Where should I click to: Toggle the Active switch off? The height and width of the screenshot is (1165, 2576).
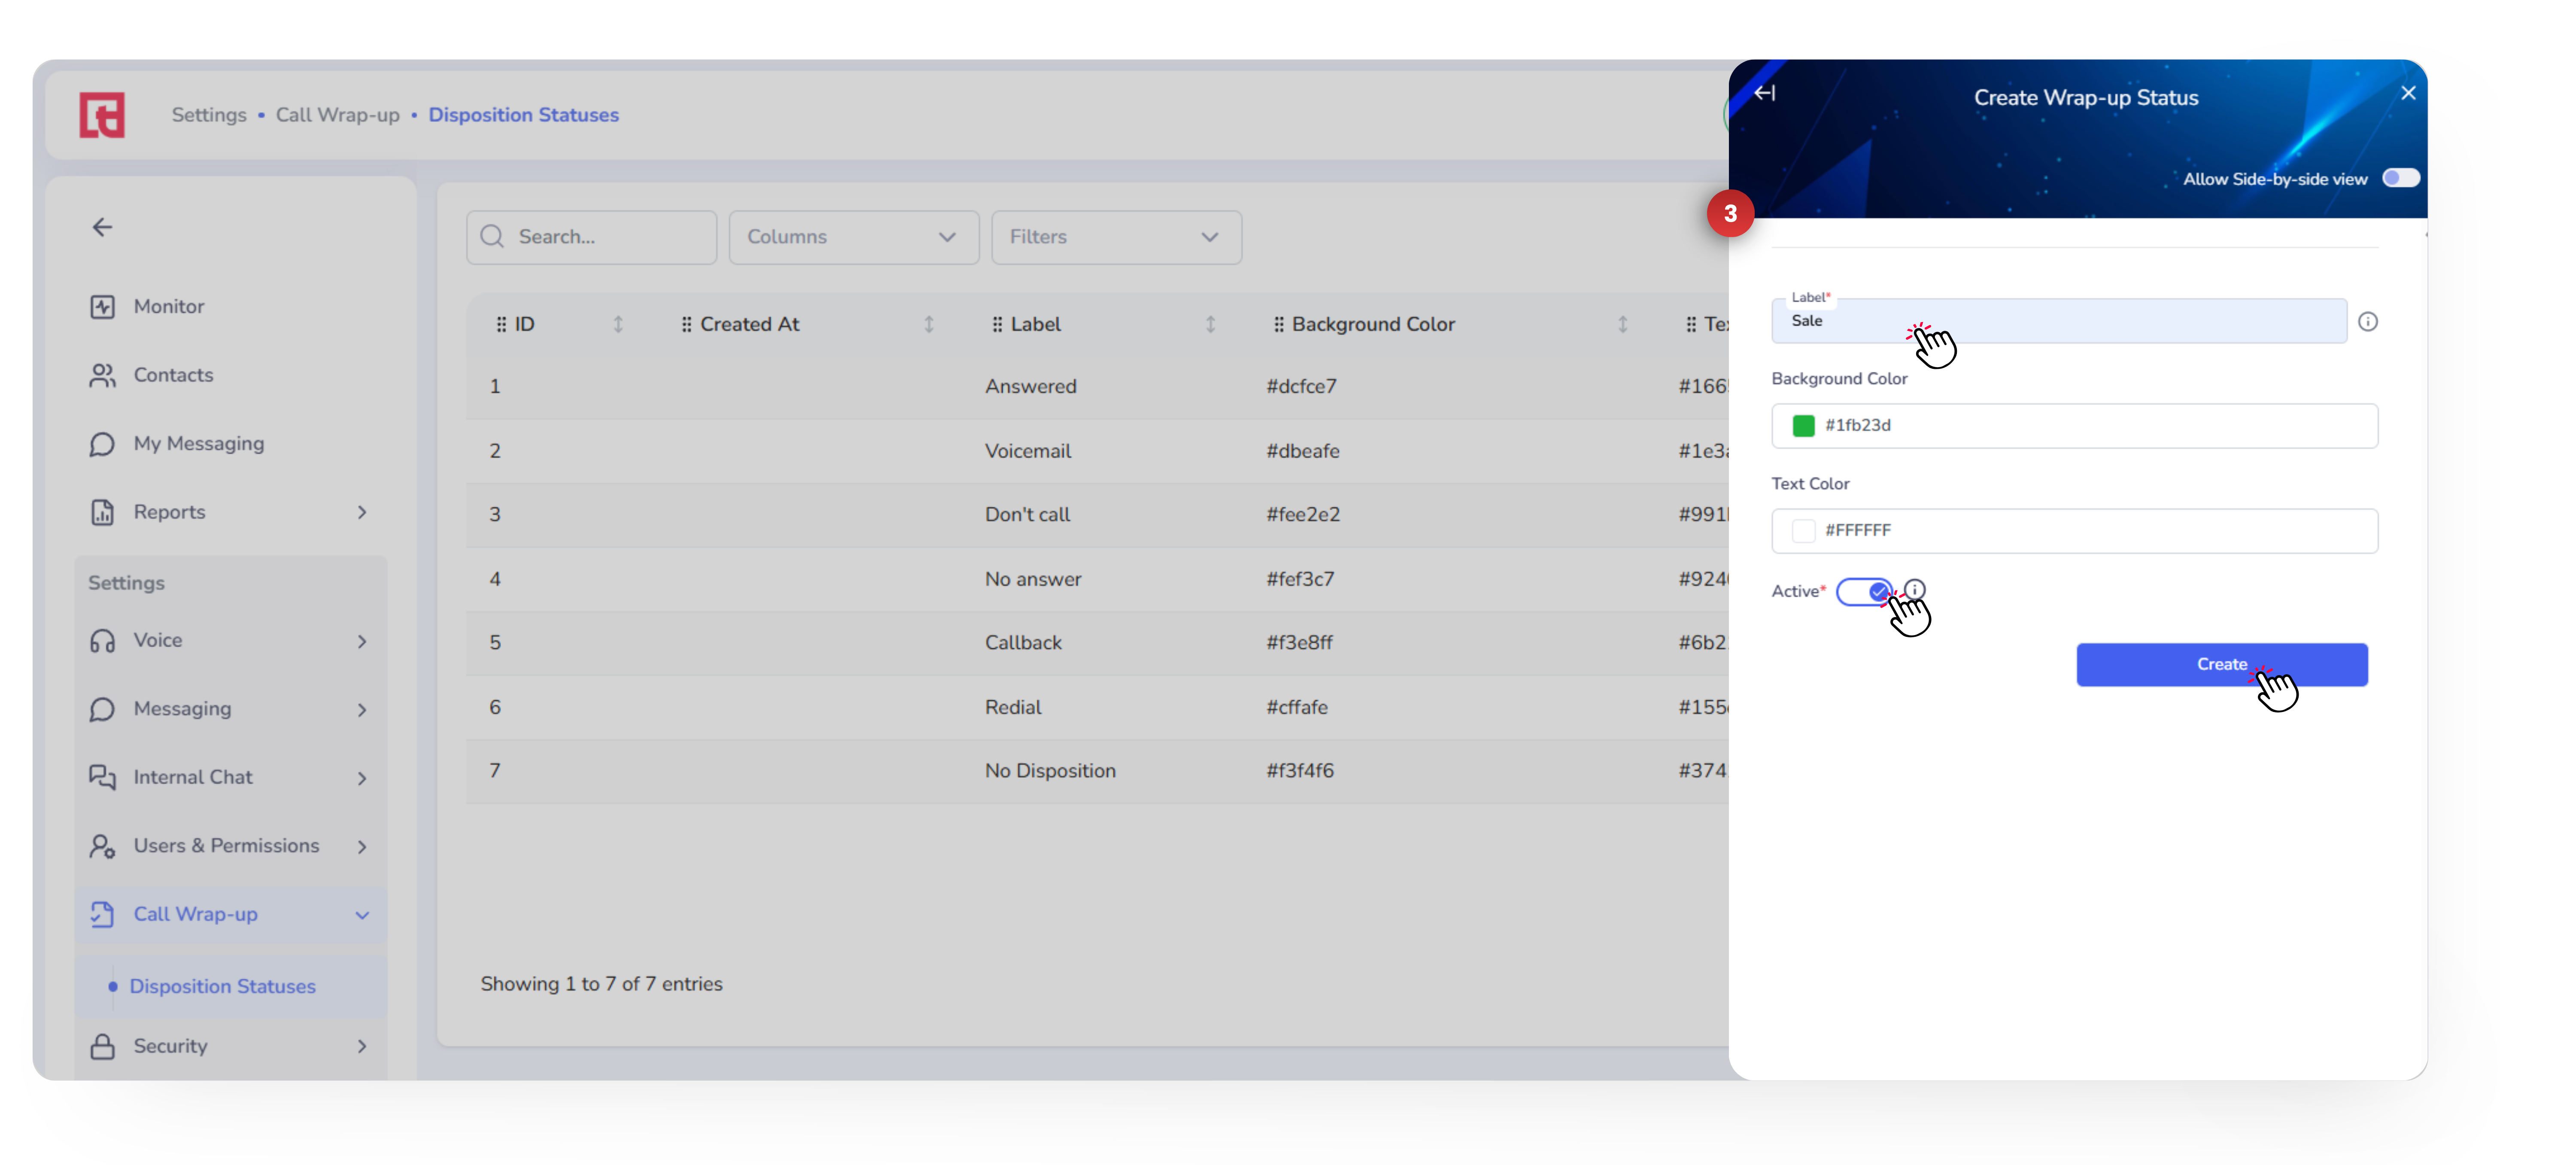point(1864,592)
